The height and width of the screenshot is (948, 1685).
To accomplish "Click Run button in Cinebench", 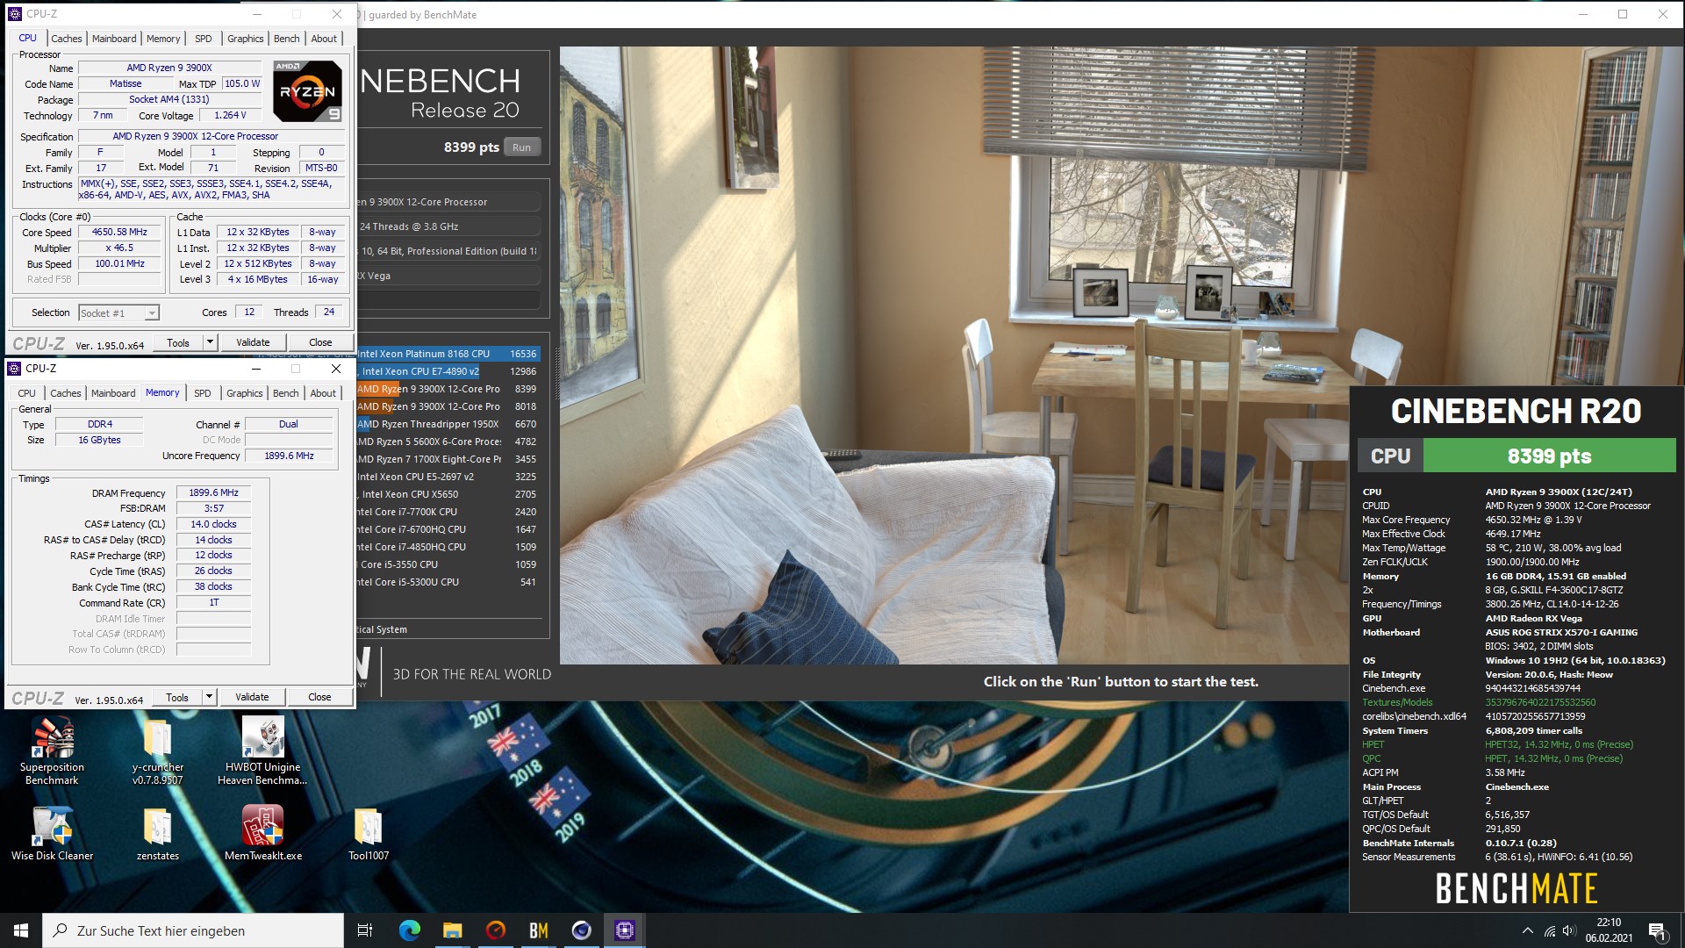I will tap(521, 147).
